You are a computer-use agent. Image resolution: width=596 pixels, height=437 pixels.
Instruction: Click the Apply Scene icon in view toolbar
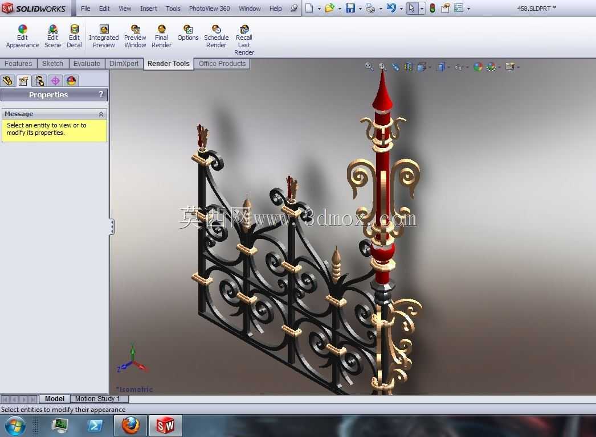click(491, 67)
